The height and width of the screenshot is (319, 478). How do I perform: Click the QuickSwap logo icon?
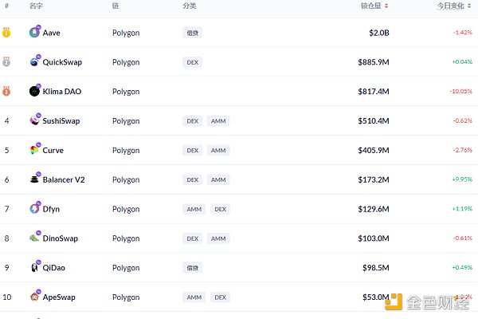pyautogui.click(x=34, y=62)
